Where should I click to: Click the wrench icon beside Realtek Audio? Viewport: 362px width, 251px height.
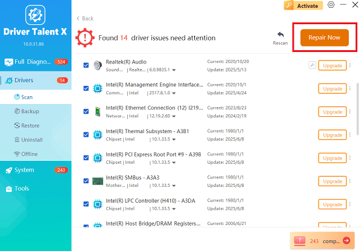click(x=312, y=65)
